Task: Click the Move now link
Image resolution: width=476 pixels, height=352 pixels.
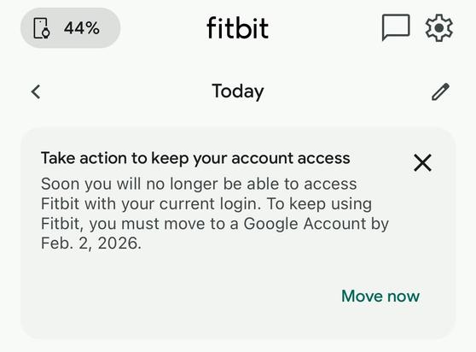Action: pos(380,296)
